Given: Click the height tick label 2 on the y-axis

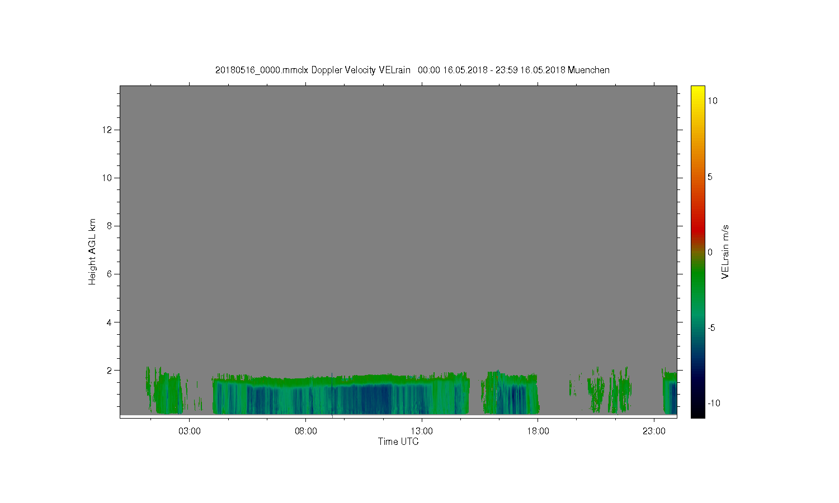Looking at the screenshot, I should tap(110, 370).
